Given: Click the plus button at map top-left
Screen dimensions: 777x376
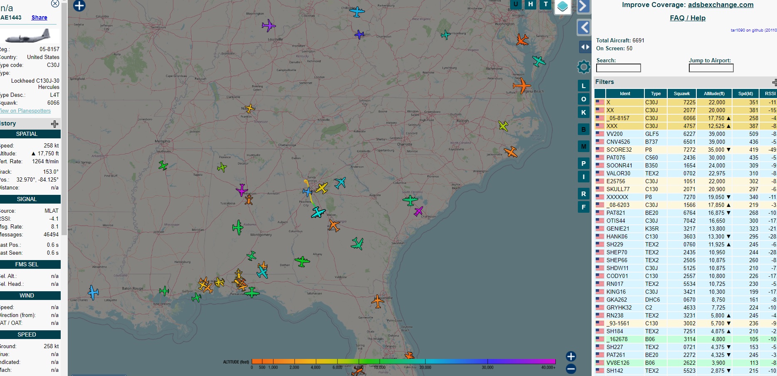Looking at the screenshot, I should pos(79,5).
